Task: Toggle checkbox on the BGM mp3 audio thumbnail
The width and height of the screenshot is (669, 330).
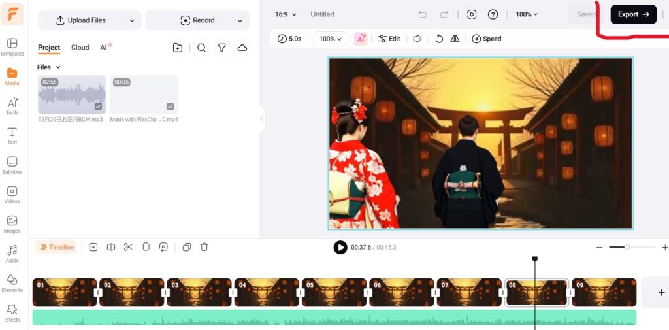Action: click(x=98, y=107)
